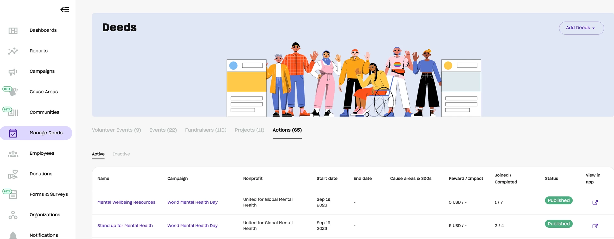The width and height of the screenshot is (614, 239).
Task: Open Communities from the sidebar
Action: [45, 112]
